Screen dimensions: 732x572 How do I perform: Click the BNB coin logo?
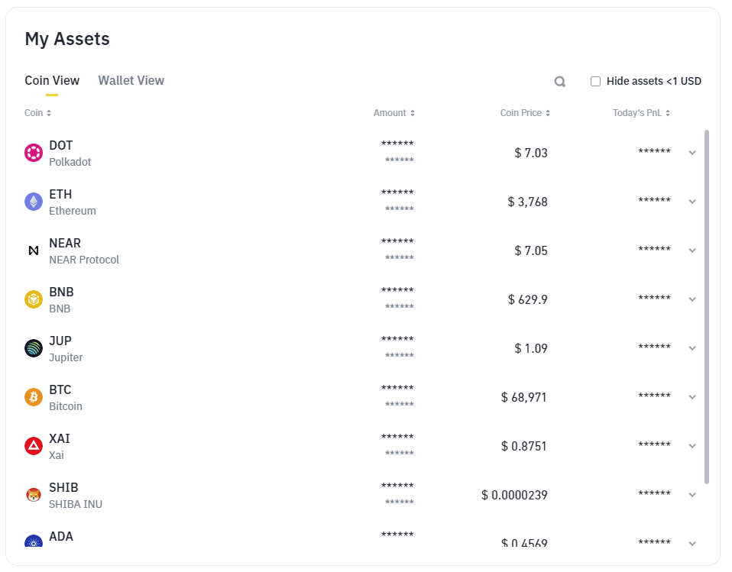click(x=34, y=299)
